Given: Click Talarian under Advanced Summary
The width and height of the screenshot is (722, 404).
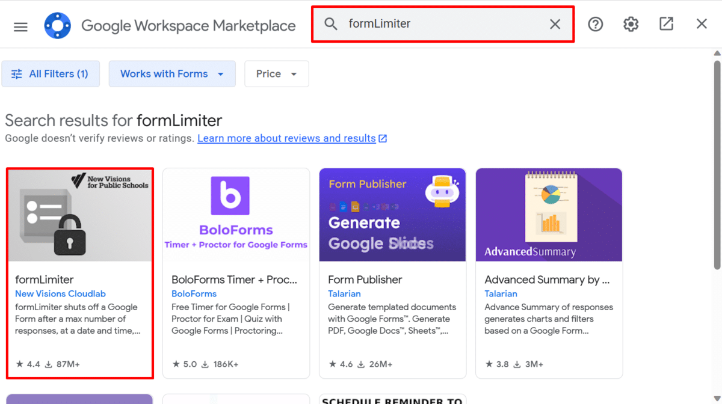Looking at the screenshot, I should pyautogui.click(x=501, y=294).
